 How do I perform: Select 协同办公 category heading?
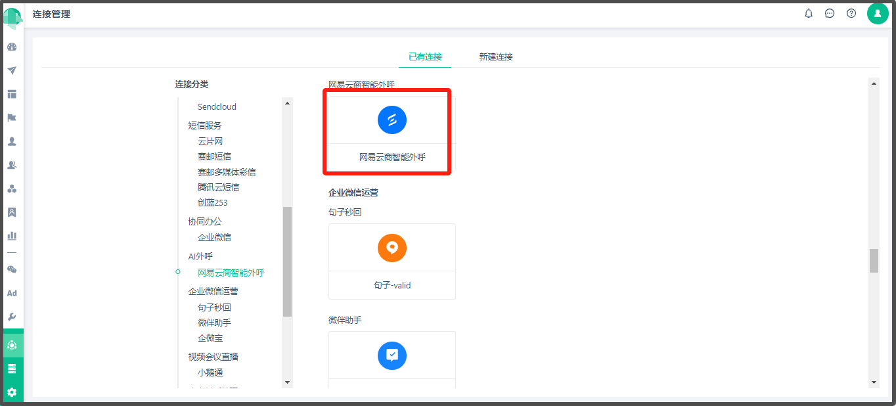pyautogui.click(x=205, y=221)
